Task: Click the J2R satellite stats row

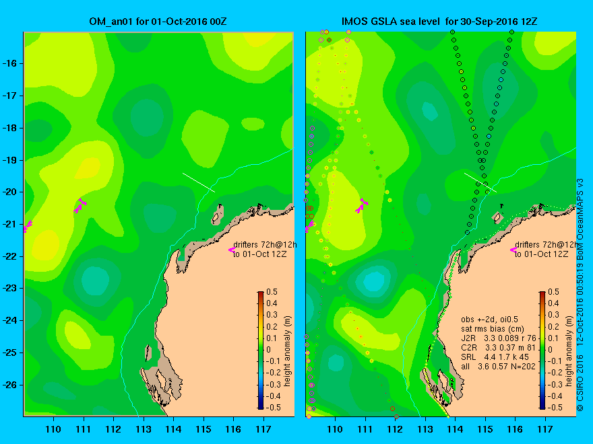Action: [x=499, y=338]
